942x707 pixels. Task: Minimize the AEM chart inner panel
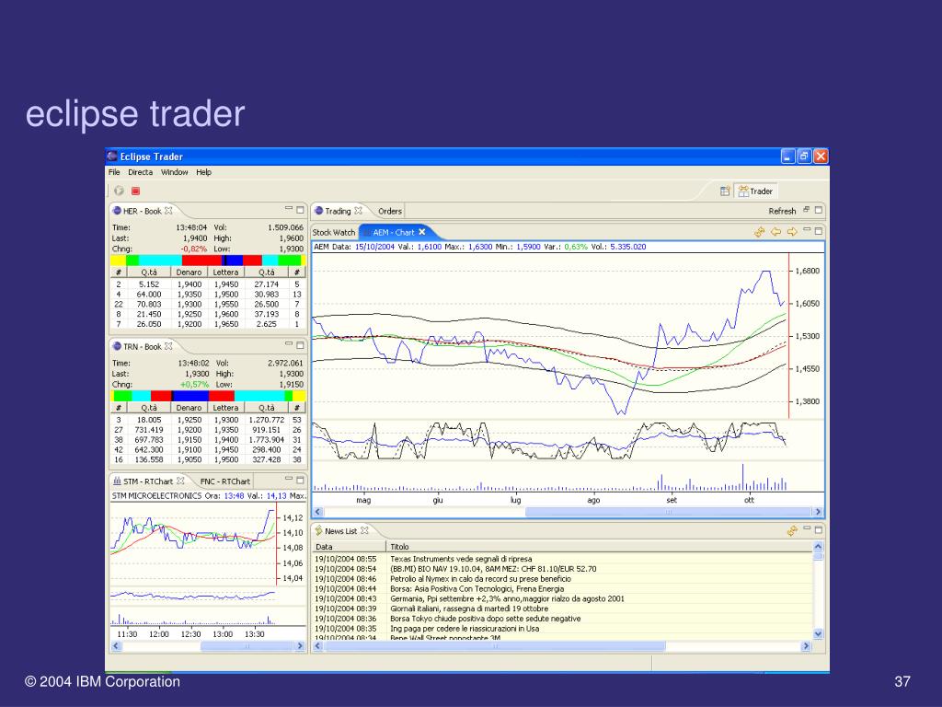pyautogui.click(x=807, y=229)
